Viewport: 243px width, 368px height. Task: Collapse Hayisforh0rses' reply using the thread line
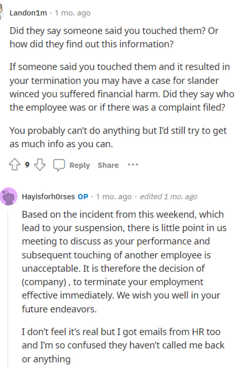click(8, 278)
